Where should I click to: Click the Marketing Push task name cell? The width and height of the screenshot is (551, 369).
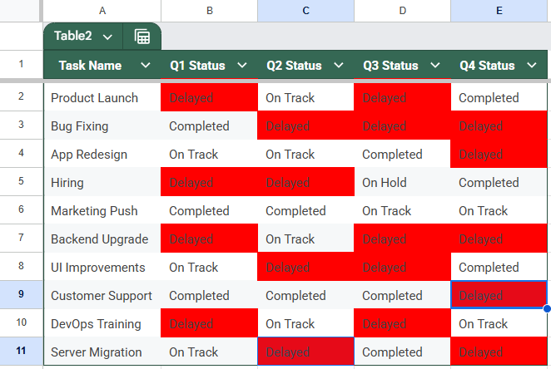(x=102, y=210)
